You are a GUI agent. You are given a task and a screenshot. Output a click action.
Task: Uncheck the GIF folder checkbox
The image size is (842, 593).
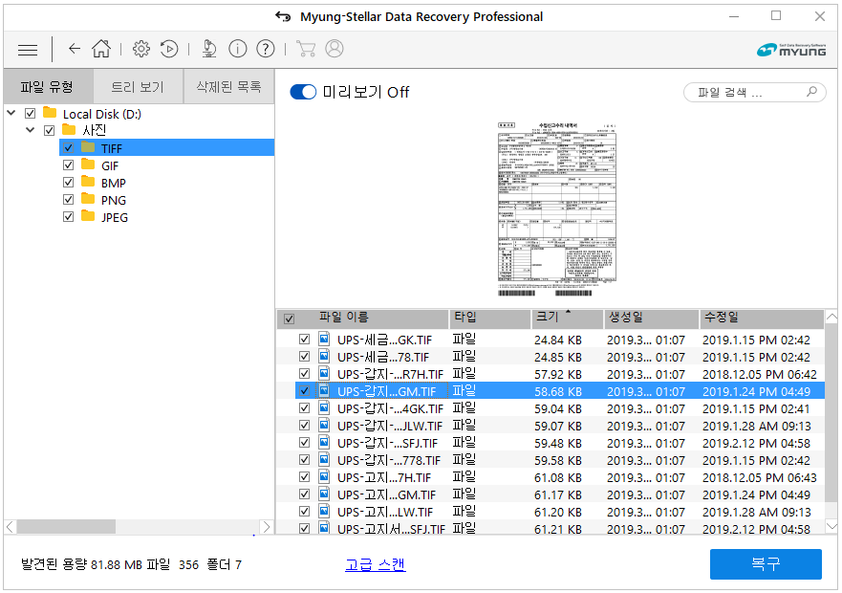[x=68, y=165]
